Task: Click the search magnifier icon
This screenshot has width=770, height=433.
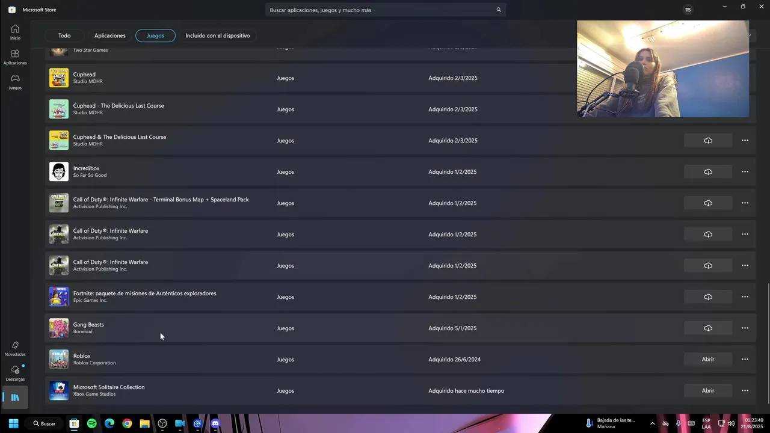Action: (499, 10)
